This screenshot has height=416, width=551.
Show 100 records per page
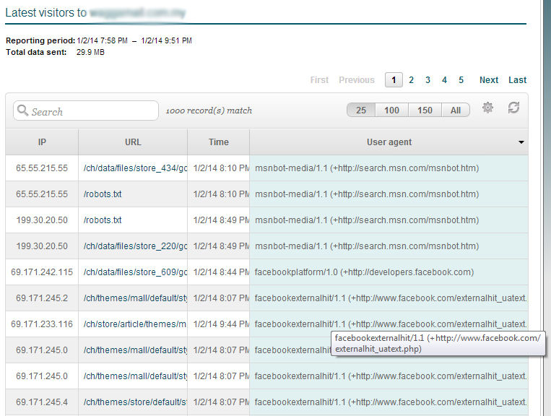tap(391, 110)
